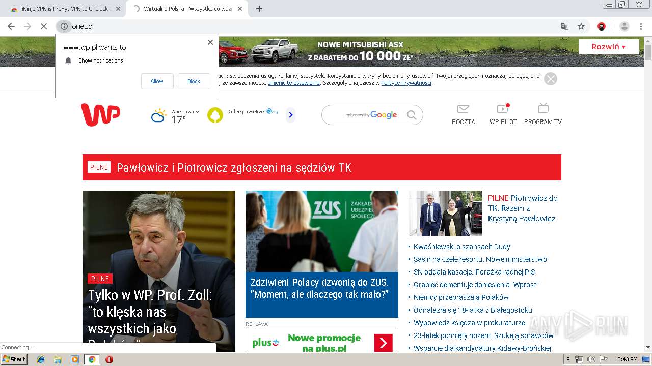Viewport: 652px width, 366px height.
Task: Go back using the browser back arrow
Action: 11,26
